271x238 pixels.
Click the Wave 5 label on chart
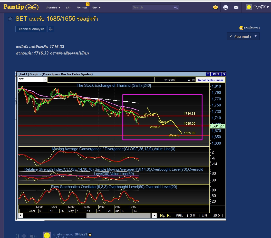click(x=174, y=135)
